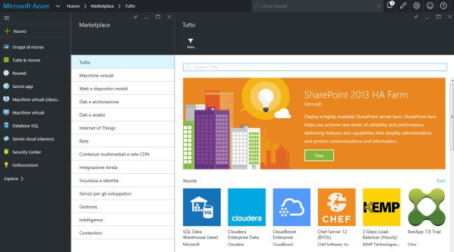This screenshot has height=252, width=454.
Task: Click the Tutto blade vertical scrollbar
Action: (x=452, y=116)
